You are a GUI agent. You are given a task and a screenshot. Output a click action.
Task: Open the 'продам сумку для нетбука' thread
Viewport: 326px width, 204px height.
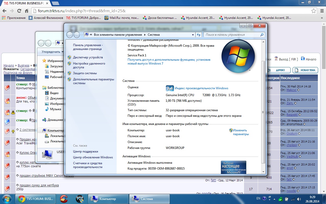pos(39,185)
